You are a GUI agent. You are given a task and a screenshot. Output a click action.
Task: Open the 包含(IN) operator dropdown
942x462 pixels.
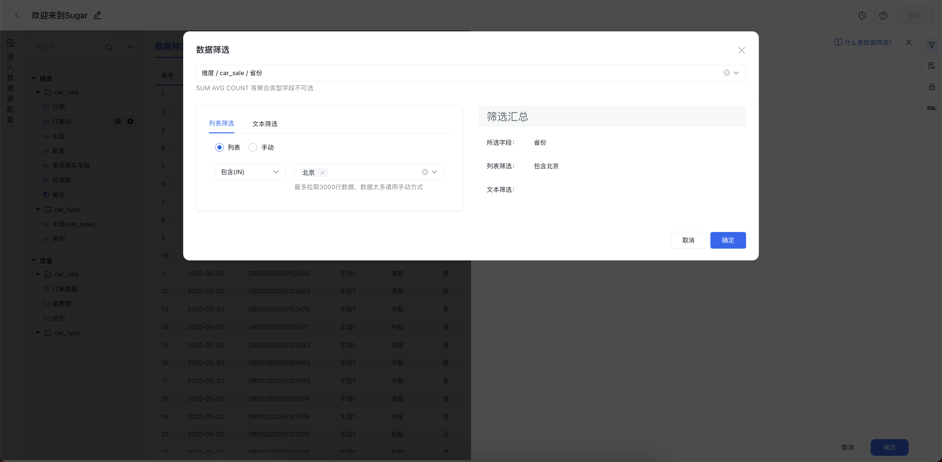[250, 172]
